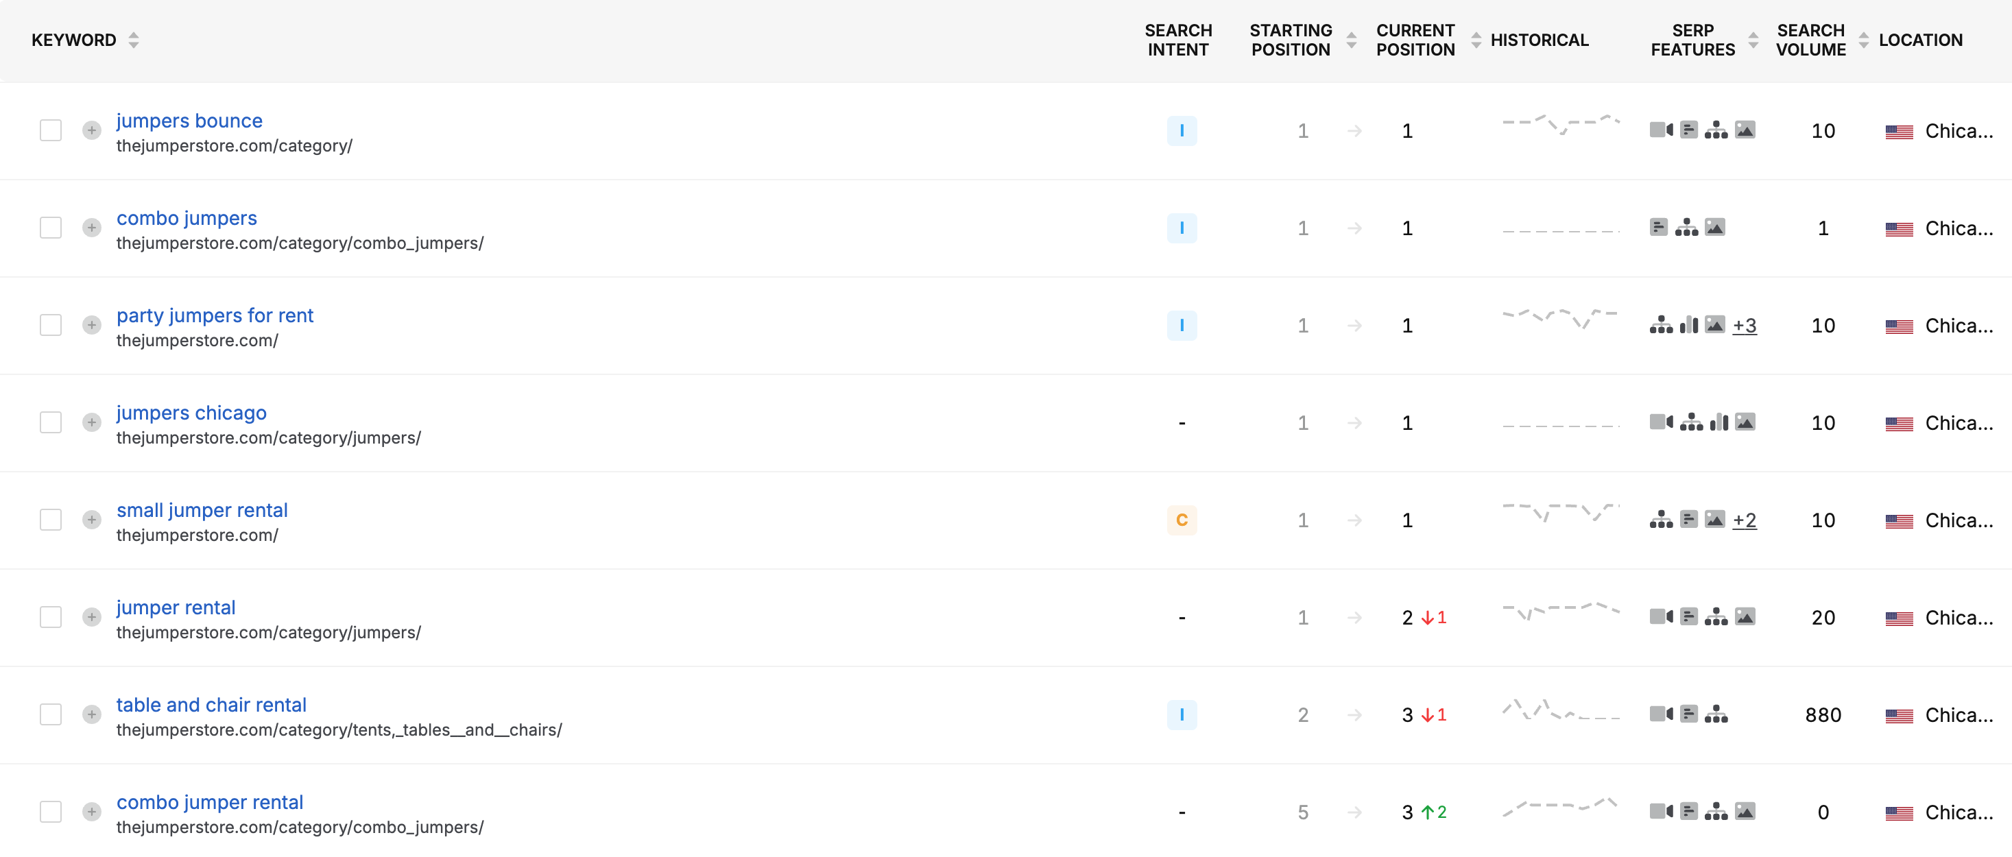Check the small jumper rental checkbox
This screenshot has height=857, width=2012.
click(x=51, y=520)
